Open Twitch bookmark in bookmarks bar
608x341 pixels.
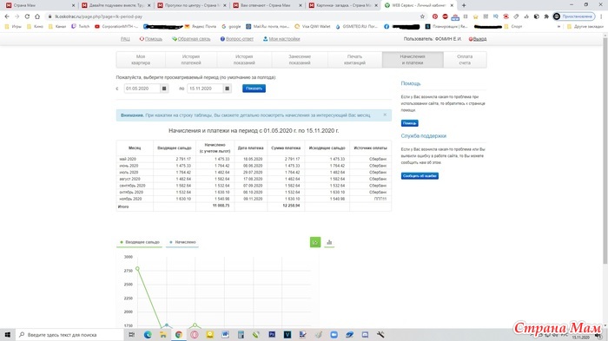[80, 26]
